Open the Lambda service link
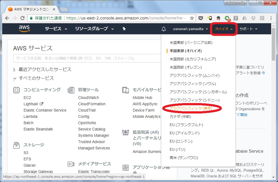Image resolution: width=278 pixels, height=182 pixels. point(30,116)
